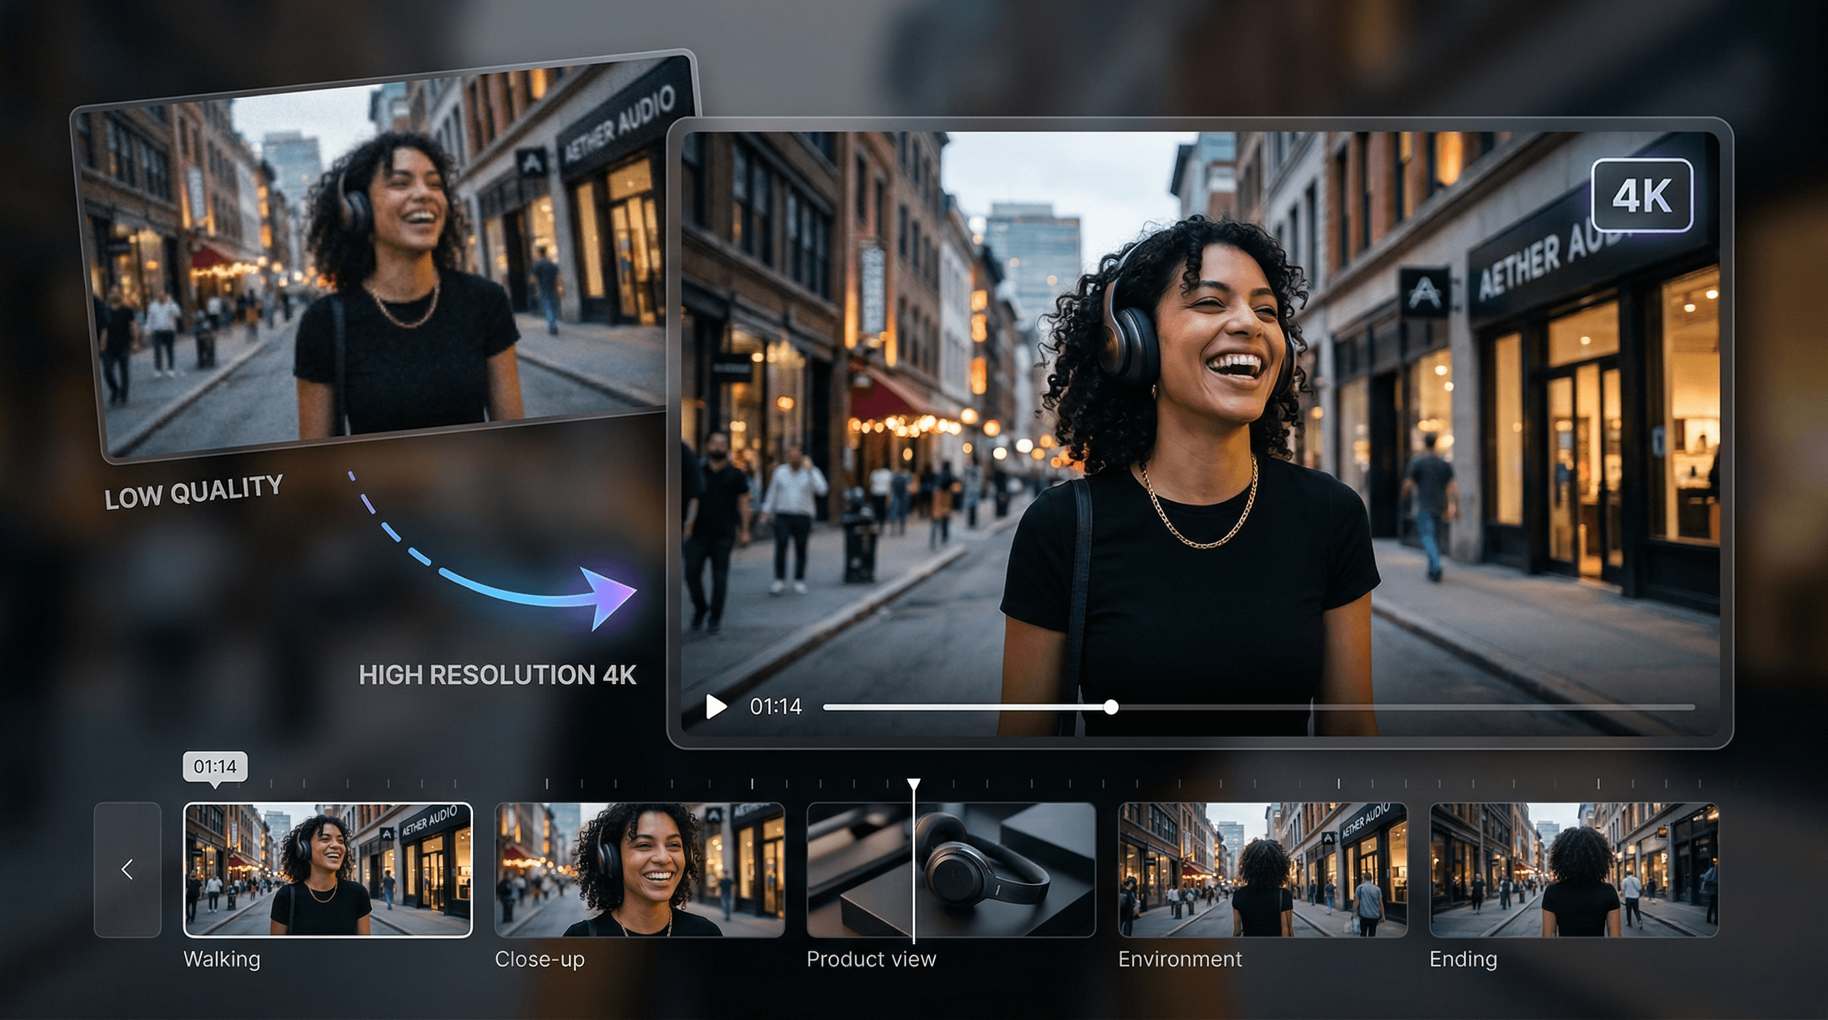Click the Environment label under clip
This screenshot has height=1020, width=1828.
pos(1180,959)
